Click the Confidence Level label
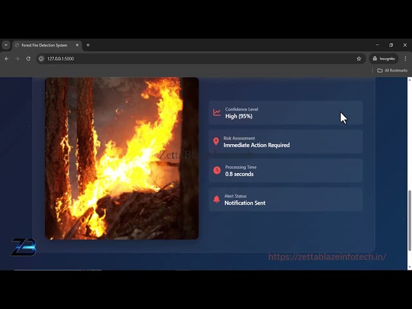Image resolution: width=412 pixels, height=309 pixels. click(x=241, y=109)
